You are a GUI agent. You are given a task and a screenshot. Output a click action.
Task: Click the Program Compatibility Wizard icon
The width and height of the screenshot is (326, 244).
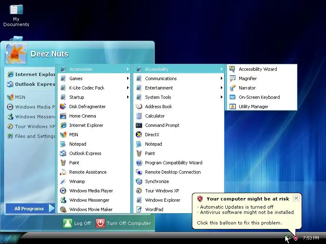pyautogui.click(x=139, y=163)
